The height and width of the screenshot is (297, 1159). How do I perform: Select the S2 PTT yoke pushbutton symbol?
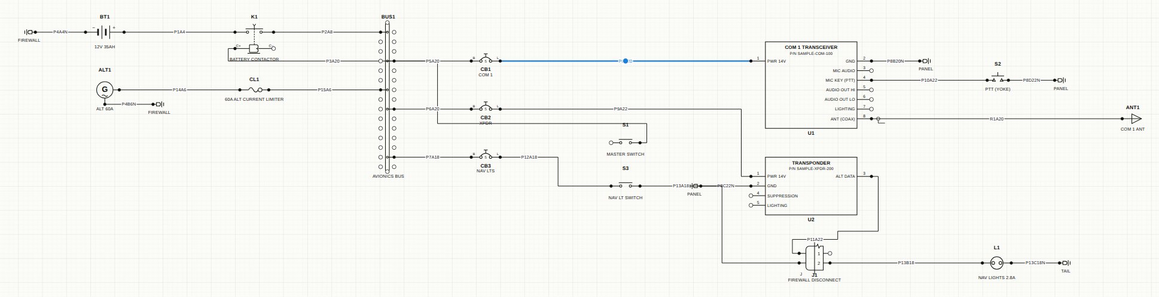998,79
